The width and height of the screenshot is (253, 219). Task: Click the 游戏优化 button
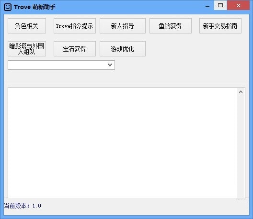tap(123, 49)
